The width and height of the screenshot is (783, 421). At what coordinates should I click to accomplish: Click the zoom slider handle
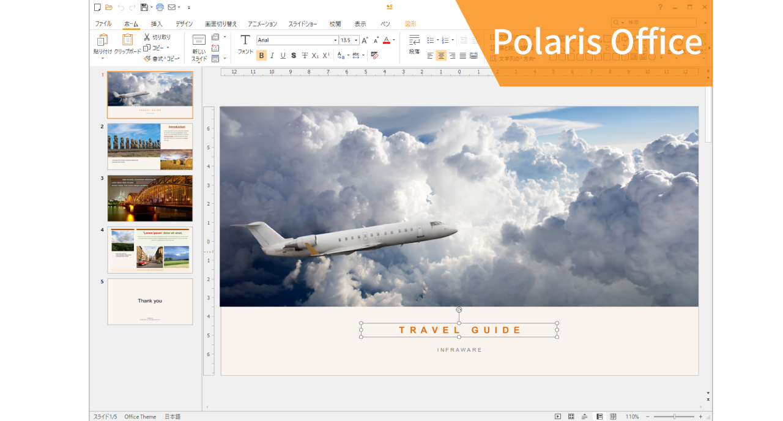click(x=674, y=417)
